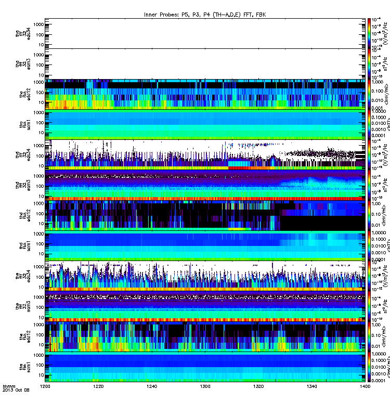Click the "1240" time axis label
The width and height of the screenshot is (390, 416).
coord(152,386)
